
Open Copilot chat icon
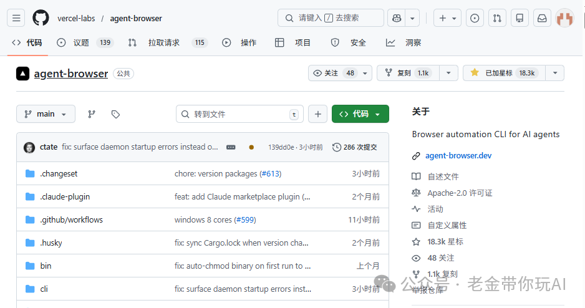[x=396, y=18]
